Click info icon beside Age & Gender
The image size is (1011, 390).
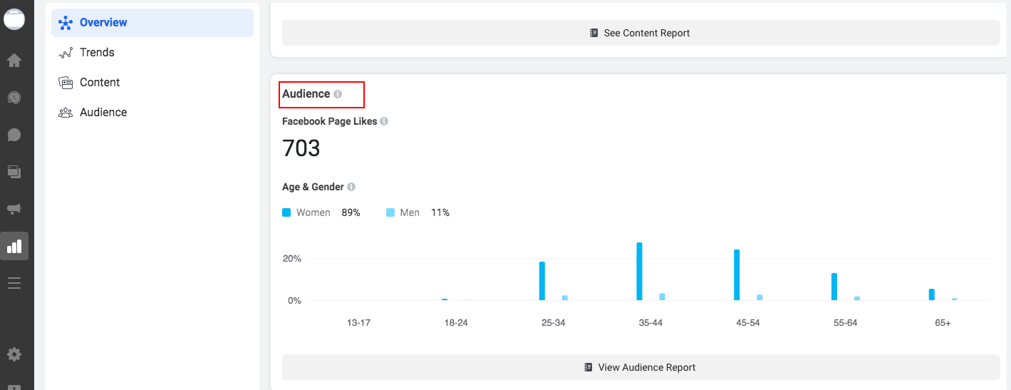[x=351, y=187]
